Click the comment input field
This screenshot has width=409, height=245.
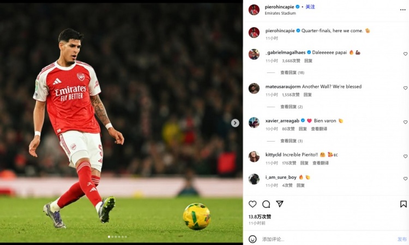pos(322,239)
